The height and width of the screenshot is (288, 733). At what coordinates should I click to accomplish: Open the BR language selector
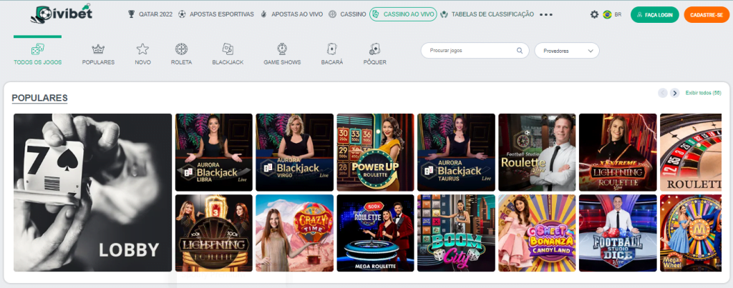click(x=612, y=14)
